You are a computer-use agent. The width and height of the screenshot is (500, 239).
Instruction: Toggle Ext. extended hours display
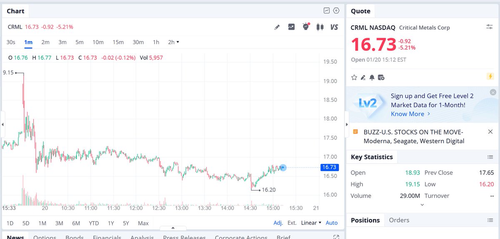point(292,223)
